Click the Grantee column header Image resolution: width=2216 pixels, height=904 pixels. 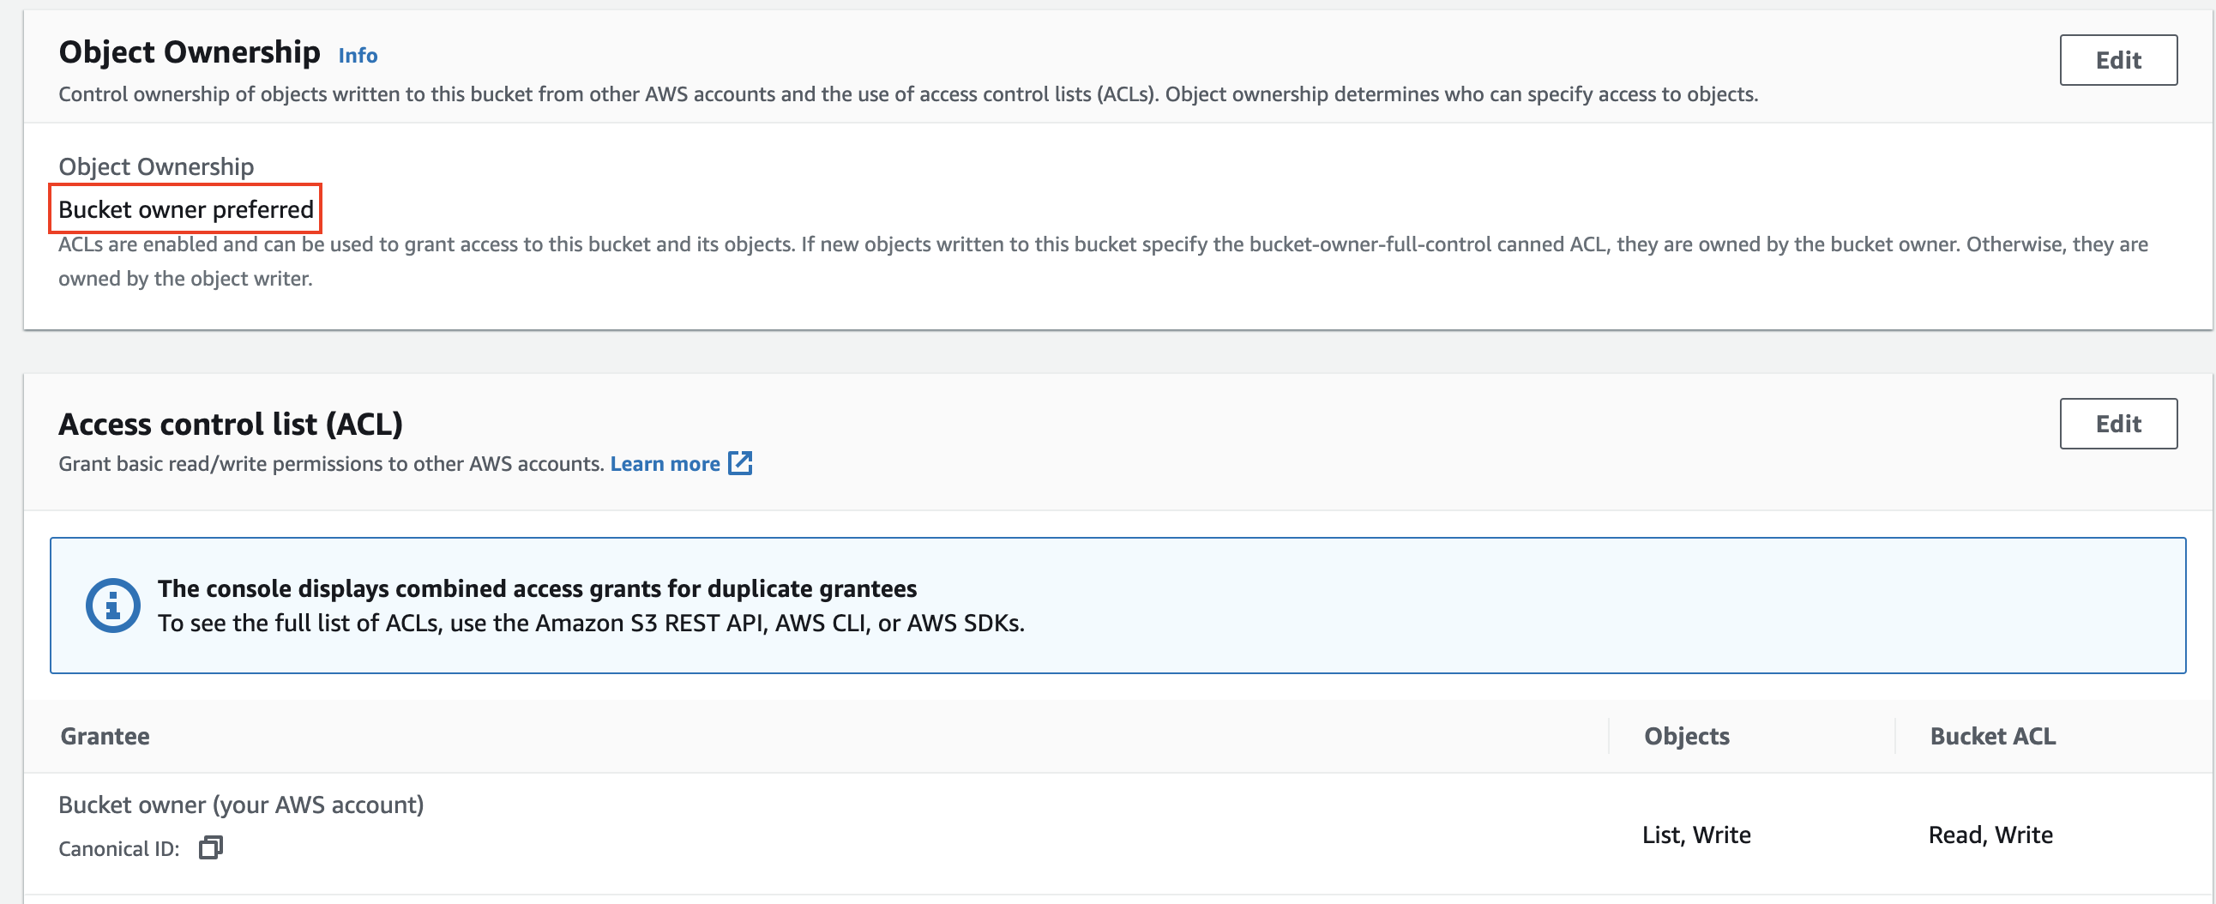click(105, 736)
